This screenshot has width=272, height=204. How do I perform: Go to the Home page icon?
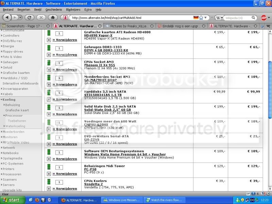click(53, 18)
